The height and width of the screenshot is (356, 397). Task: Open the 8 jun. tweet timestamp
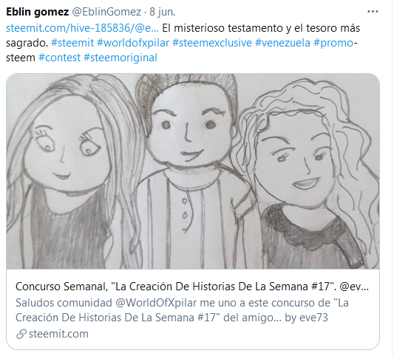click(x=163, y=12)
